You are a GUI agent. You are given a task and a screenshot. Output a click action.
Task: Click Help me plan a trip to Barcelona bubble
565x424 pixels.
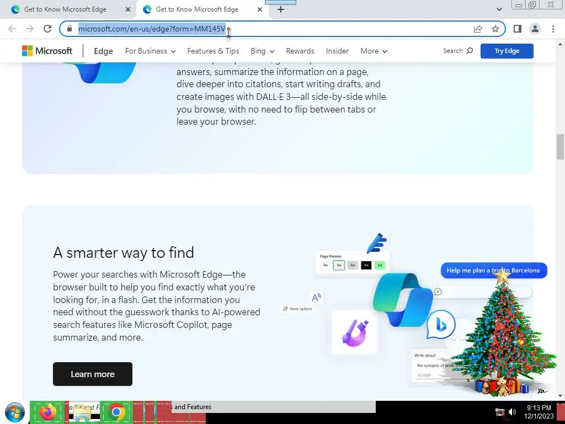pos(494,271)
